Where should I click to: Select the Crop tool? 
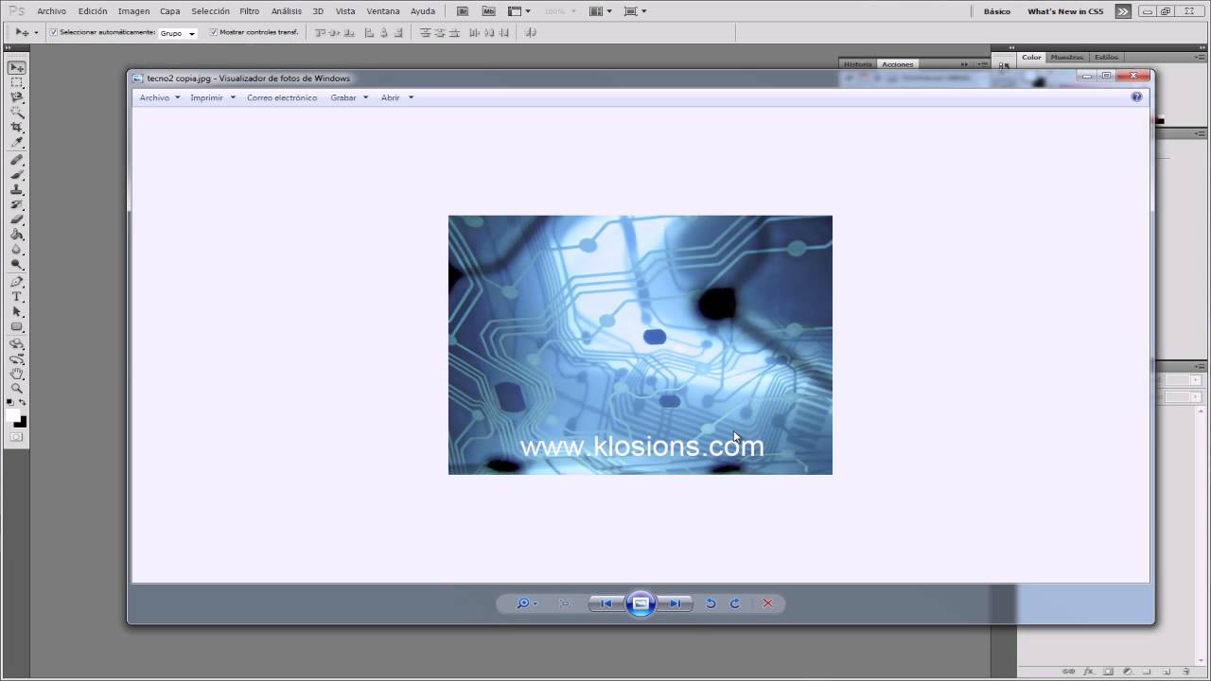point(17,128)
